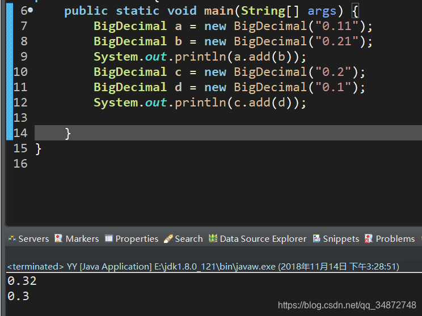The width and height of the screenshot is (422, 316).
Task: Click the Search flashlight icon
Action: (x=168, y=238)
